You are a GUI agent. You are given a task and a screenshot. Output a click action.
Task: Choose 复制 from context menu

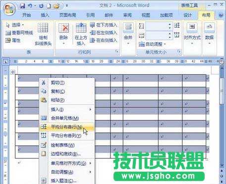coord(67,91)
